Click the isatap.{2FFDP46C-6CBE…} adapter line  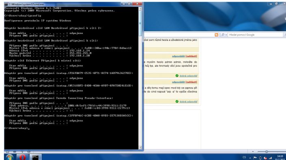(69, 116)
